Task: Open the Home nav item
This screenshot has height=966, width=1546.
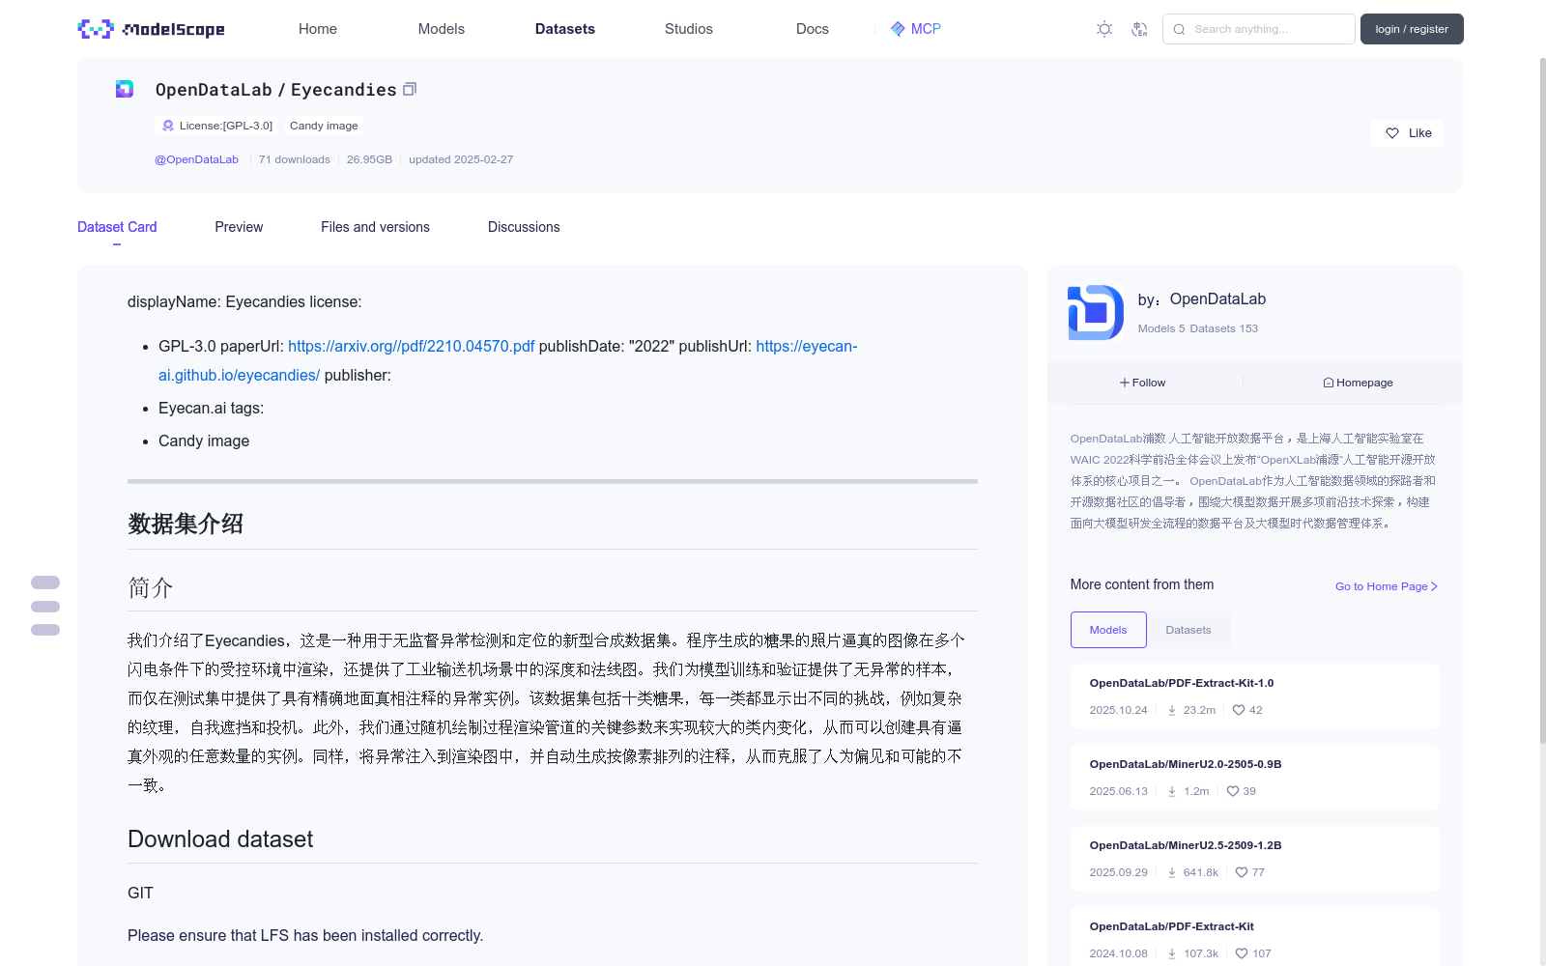Action: pos(318,29)
